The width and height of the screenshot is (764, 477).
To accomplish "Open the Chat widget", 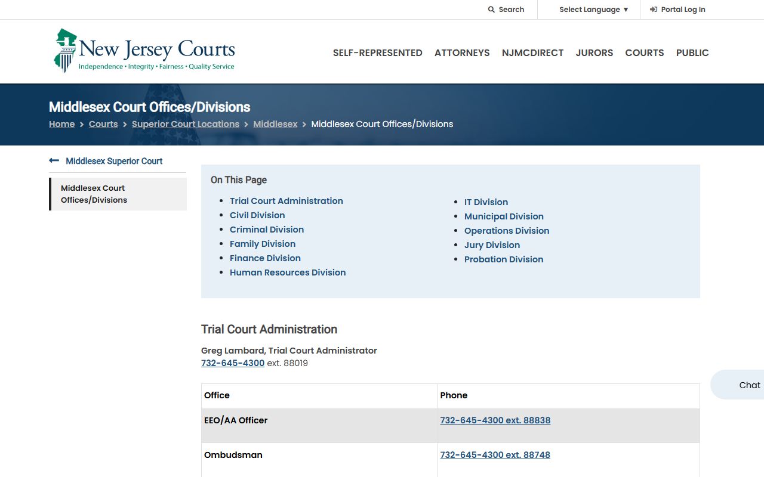I will pos(738,385).
